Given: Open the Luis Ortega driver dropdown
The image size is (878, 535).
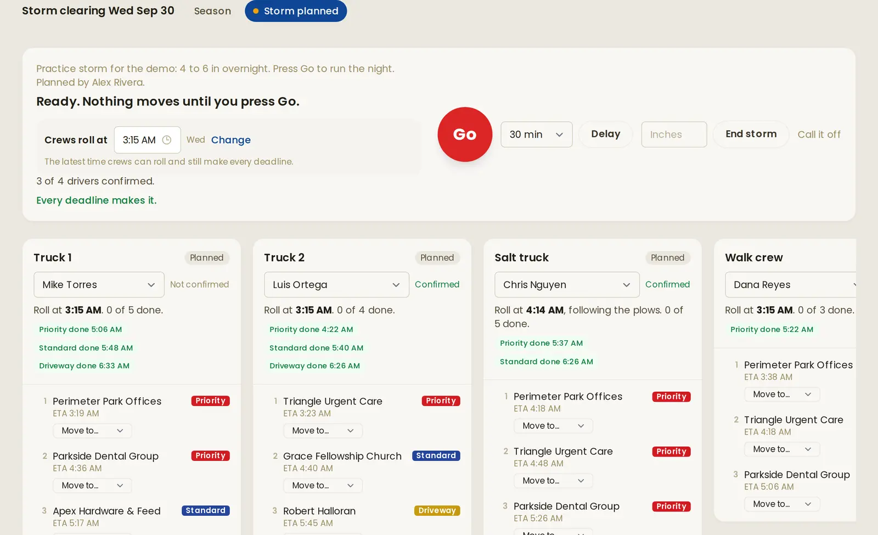Looking at the screenshot, I should 336,285.
